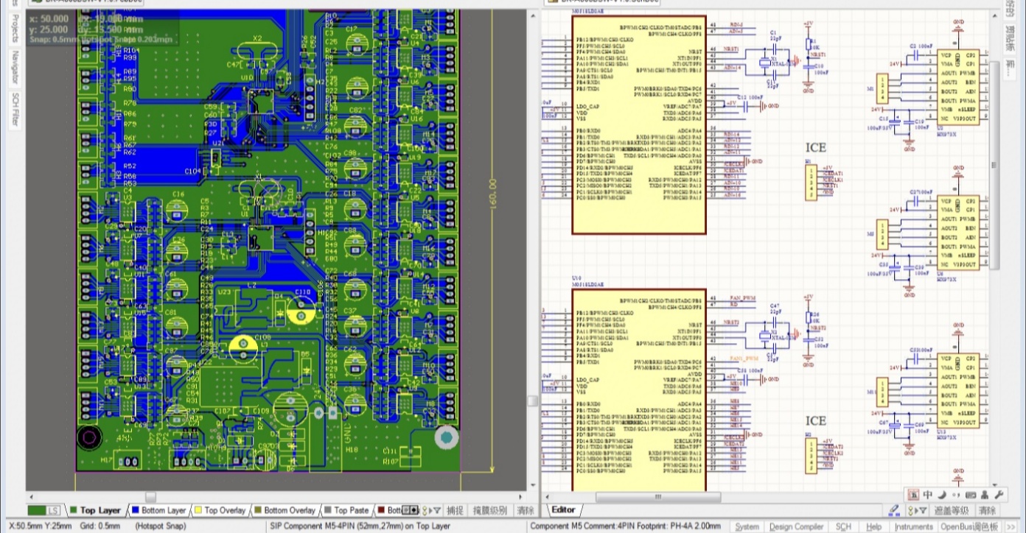Click the IME moon icon
Image resolution: width=1026 pixels, height=533 pixels.
[941, 495]
